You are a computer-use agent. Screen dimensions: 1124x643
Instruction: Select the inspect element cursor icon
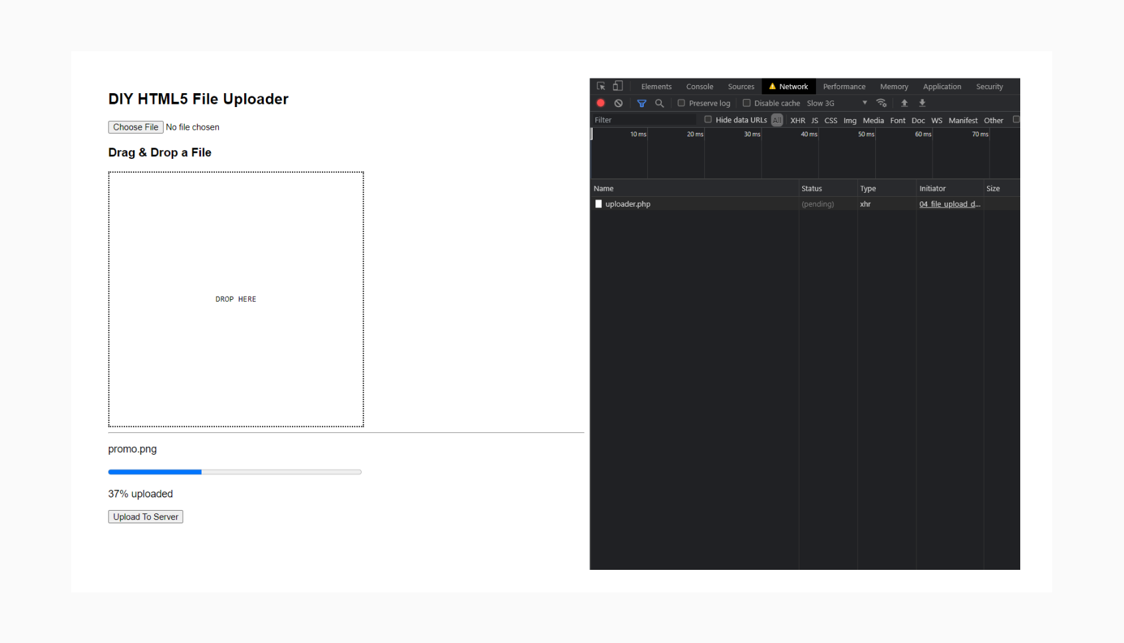coord(601,86)
